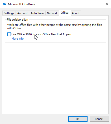Enable Use Office 2016 to sync checkbox
This screenshot has height=124, width=111.
(x=9, y=34)
